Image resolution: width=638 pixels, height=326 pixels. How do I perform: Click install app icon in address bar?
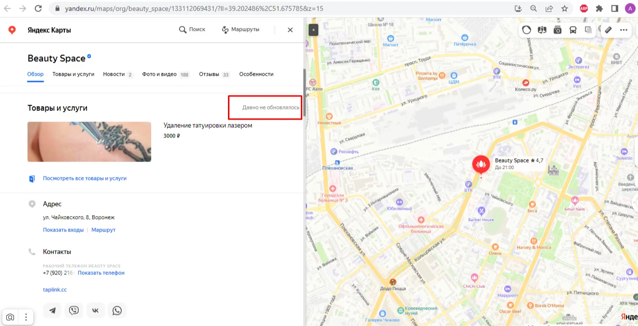pos(518,9)
